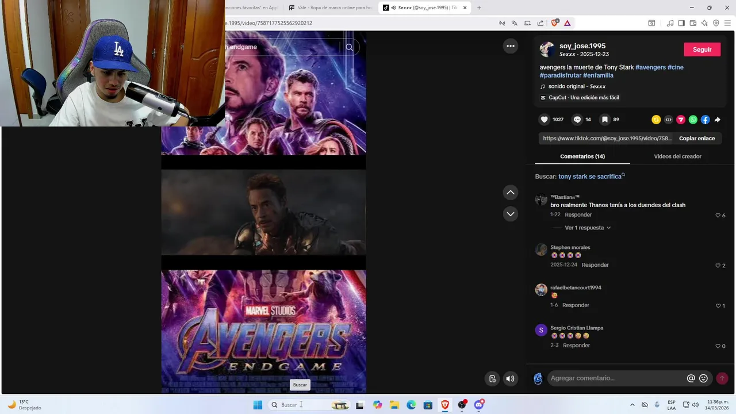The height and width of the screenshot is (414, 736).
Task: Insert mention with @ icon
Action: 691,378
